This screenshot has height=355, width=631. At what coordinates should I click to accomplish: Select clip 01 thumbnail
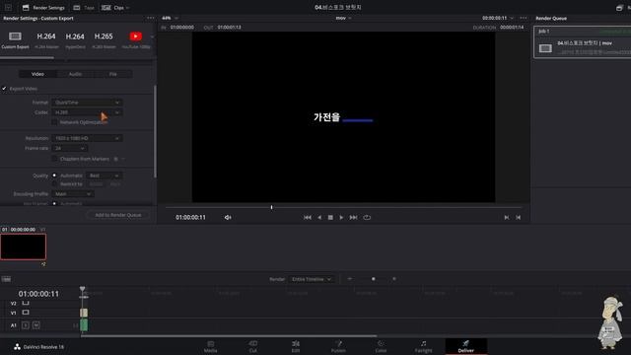click(24, 247)
